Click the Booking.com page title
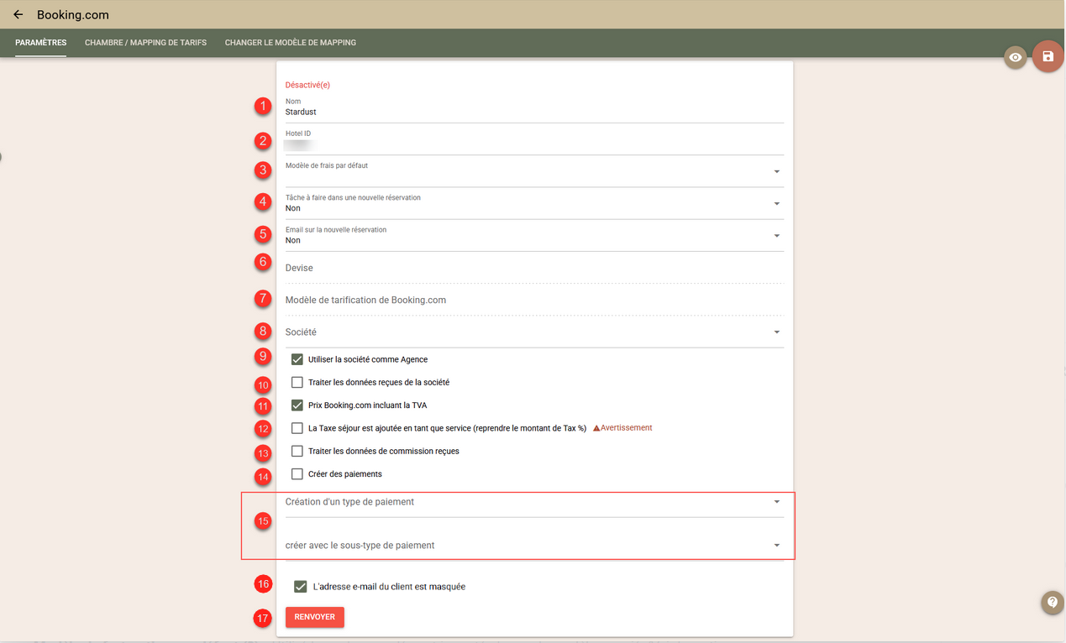 click(x=73, y=15)
